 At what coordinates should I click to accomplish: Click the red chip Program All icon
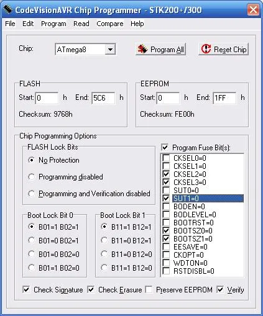point(142,49)
